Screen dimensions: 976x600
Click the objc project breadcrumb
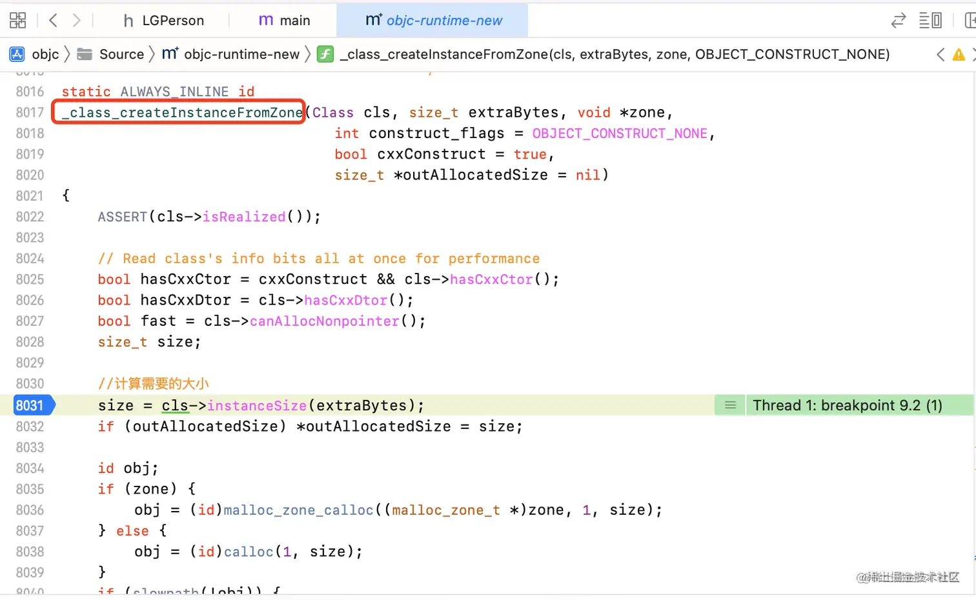click(x=45, y=54)
